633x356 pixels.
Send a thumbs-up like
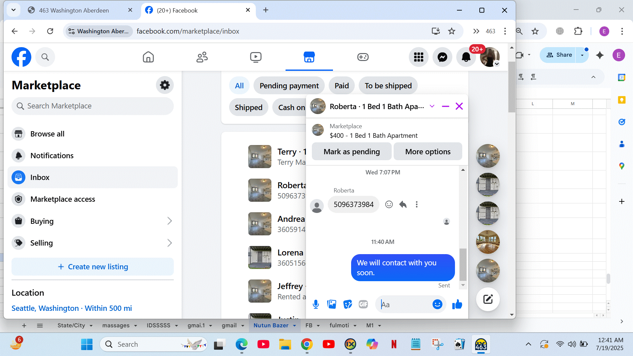[457, 304]
